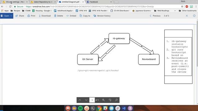Click the '3 of 3' file counter
Screen dimensions: 198x111
[x=166, y=16]
